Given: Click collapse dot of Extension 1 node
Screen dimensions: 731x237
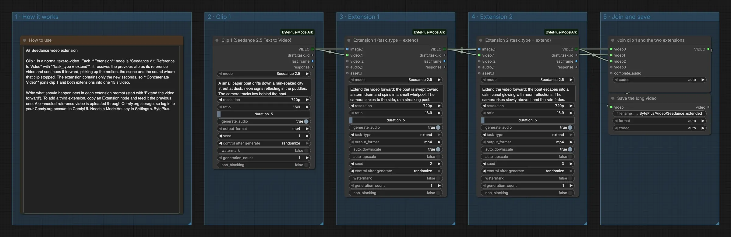Looking at the screenshot, I should (x=349, y=40).
